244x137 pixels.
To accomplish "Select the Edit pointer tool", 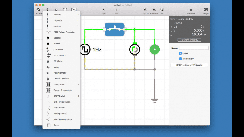I will [104, 10].
